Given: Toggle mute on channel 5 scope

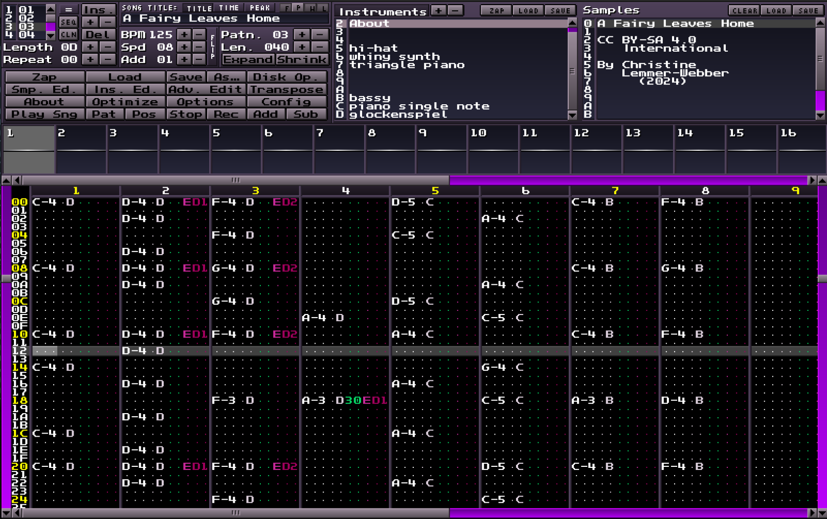Looking at the screenshot, I should (x=236, y=149).
